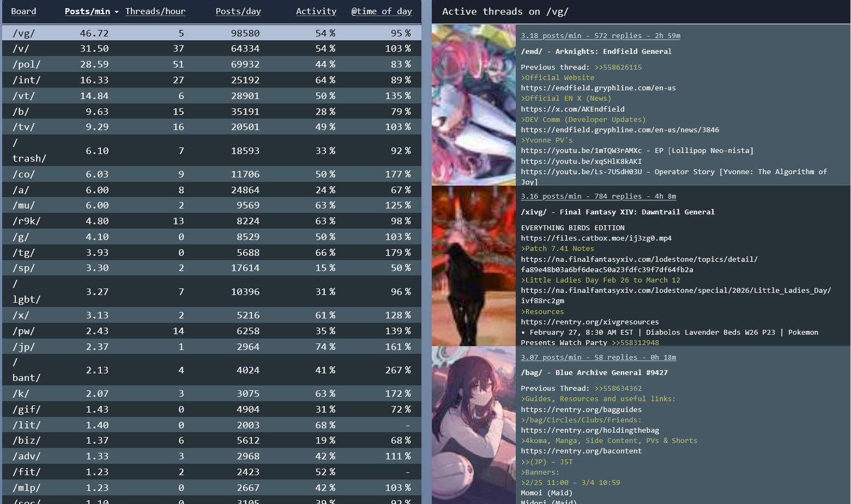This screenshot has width=851, height=504.
Task: Open the Arknights Endfield thread thumbnail
Action: point(474,105)
